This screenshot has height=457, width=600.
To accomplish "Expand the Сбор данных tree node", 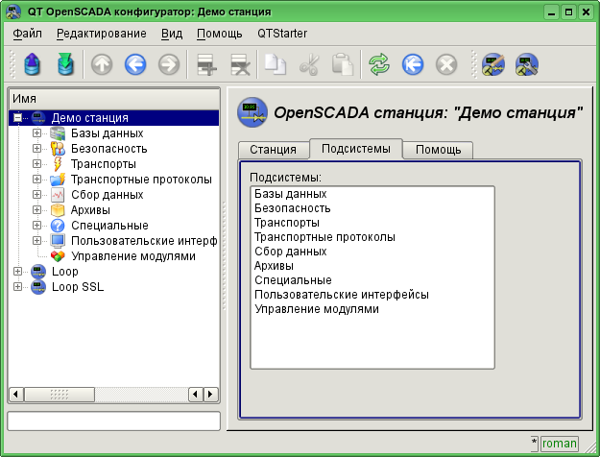I will (36, 194).
